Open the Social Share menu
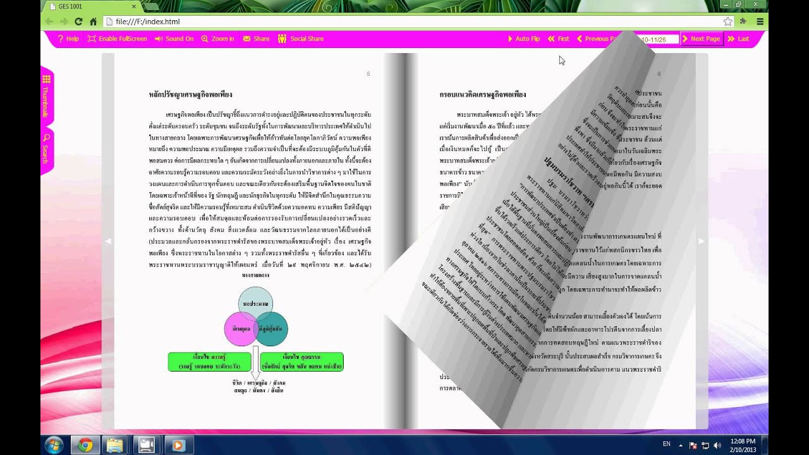This screenshot has width=809, height=455. pyautogui.click(x=300, y=39)
